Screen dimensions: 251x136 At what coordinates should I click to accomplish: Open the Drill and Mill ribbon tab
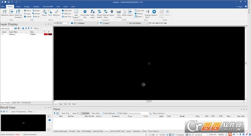(48, 7)
